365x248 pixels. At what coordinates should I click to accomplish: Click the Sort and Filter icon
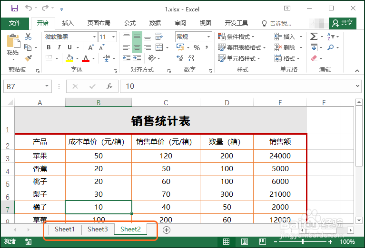pyautogui.click(x=331, y=37)
